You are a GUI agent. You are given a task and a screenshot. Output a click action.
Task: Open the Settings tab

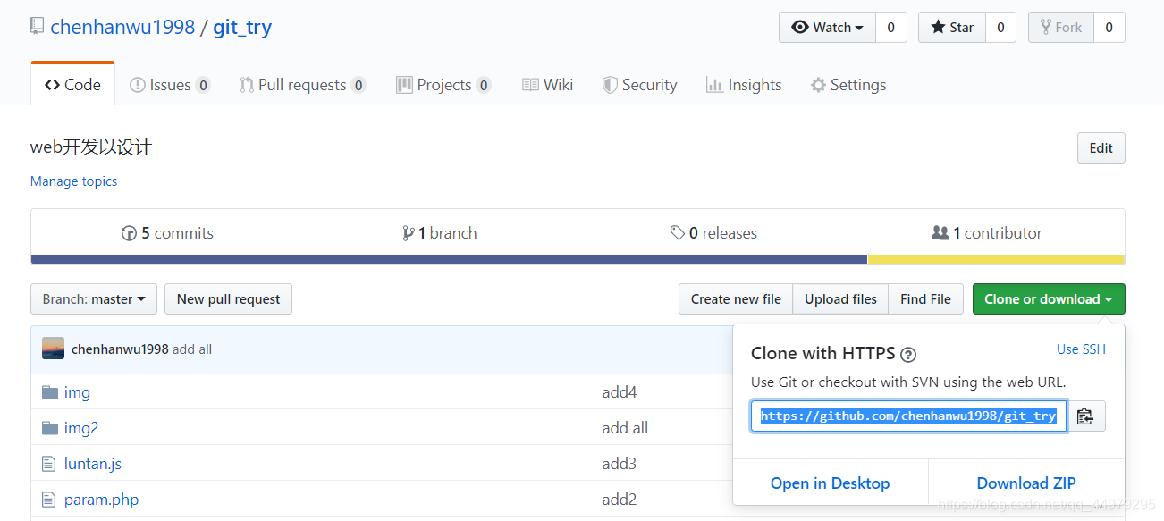pos(848,85)
